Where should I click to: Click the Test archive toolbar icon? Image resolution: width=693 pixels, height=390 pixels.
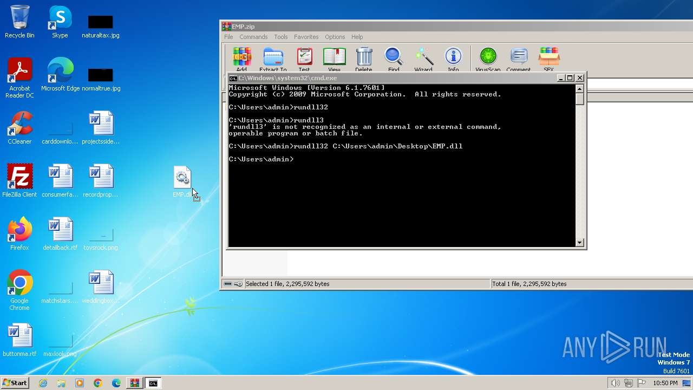click(x=304, y=60)
